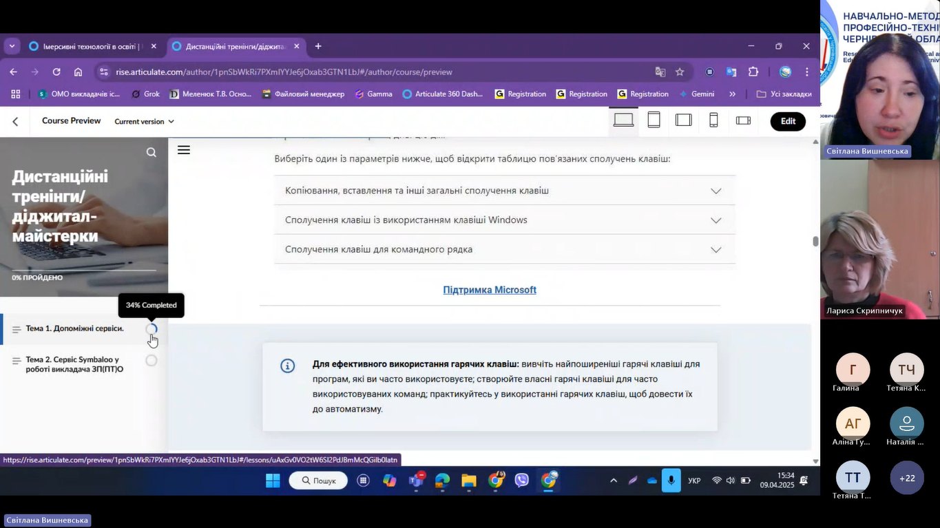Open the Current version dropdown
The width and height of the screenshot is (940, 528).
coord(144,122)
